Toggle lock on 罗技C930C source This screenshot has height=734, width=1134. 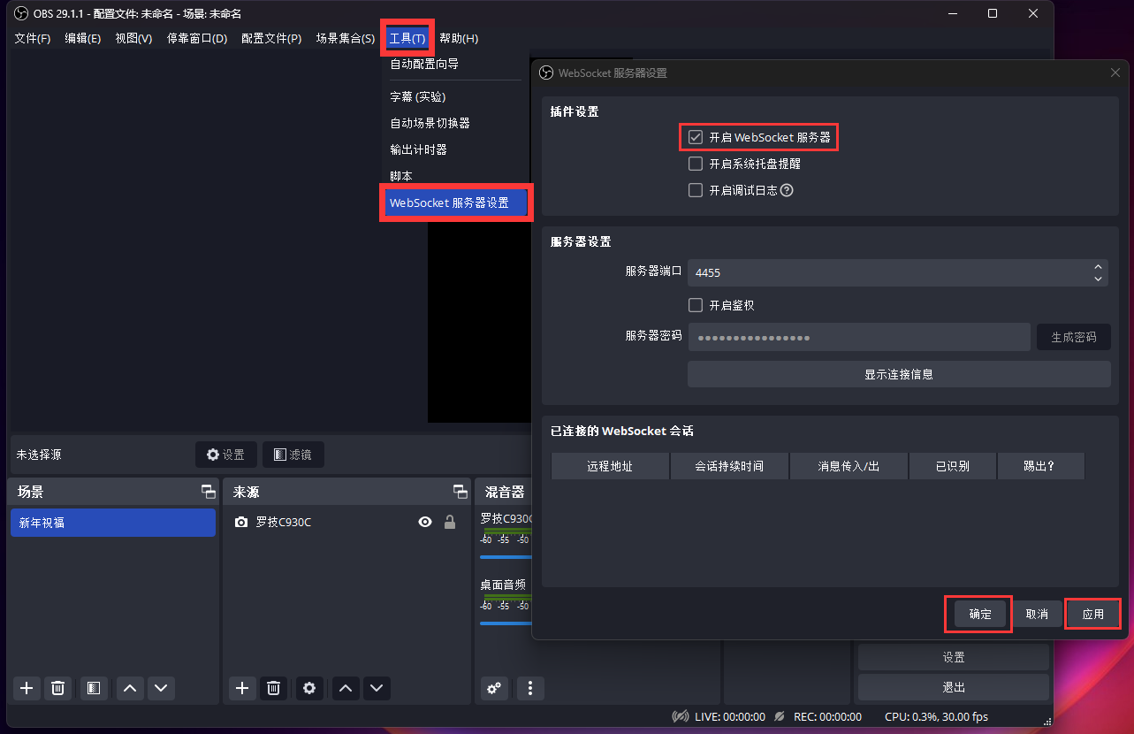pyautogui.click(x=450, y=523)
